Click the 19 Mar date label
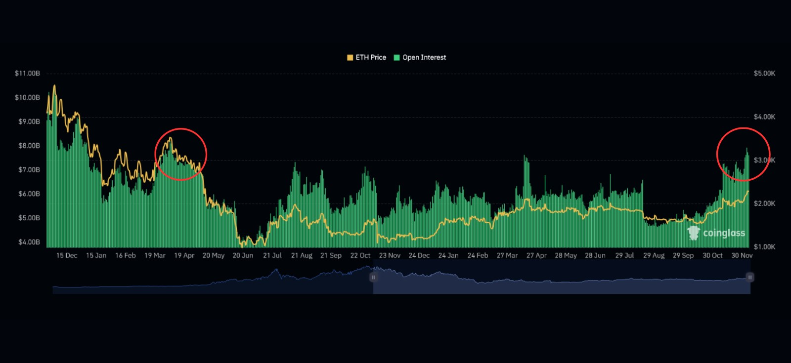The width and height of the screenshot is (791, 363). 155,256
